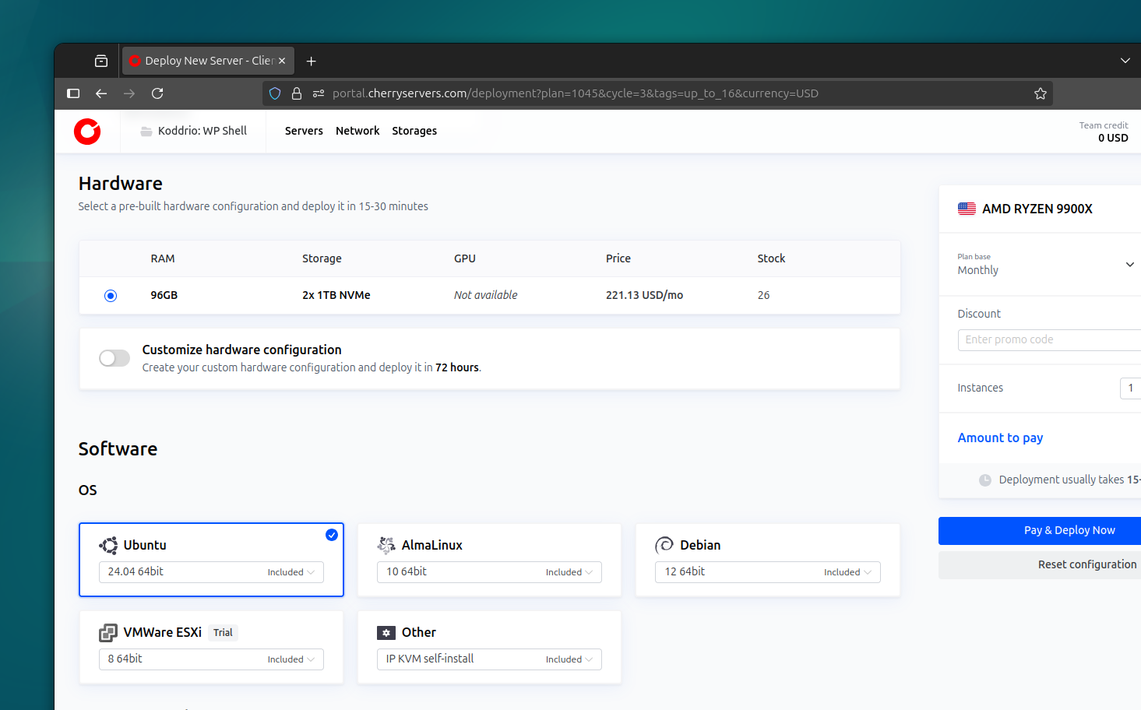Select the Deploy New Server browser tab
Screen dimensions: 1141x710
tap(208, 61)
